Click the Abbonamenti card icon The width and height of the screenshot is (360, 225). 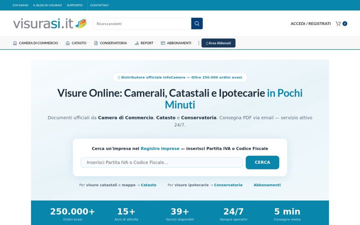tap(163, 43)
